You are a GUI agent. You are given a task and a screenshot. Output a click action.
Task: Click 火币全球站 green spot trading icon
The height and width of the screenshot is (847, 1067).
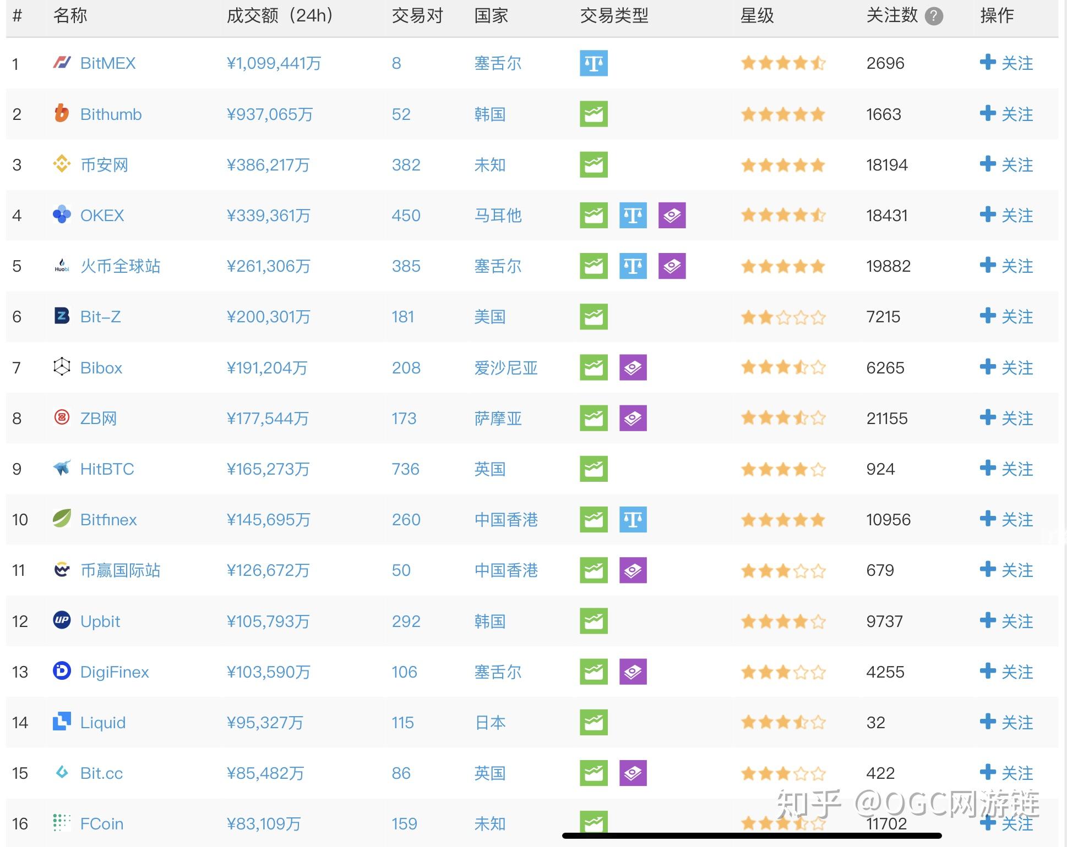coord(594,266)
